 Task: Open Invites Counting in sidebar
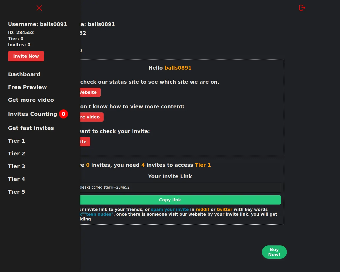click(x=32, y=114)
